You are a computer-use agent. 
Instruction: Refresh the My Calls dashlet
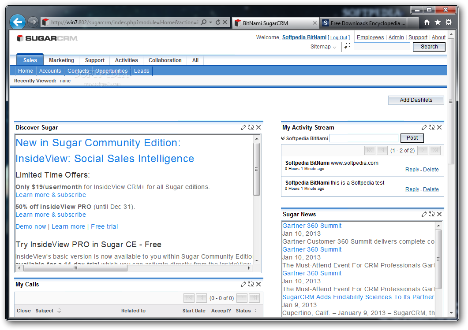pyautogui.click(x=251, y=284)
